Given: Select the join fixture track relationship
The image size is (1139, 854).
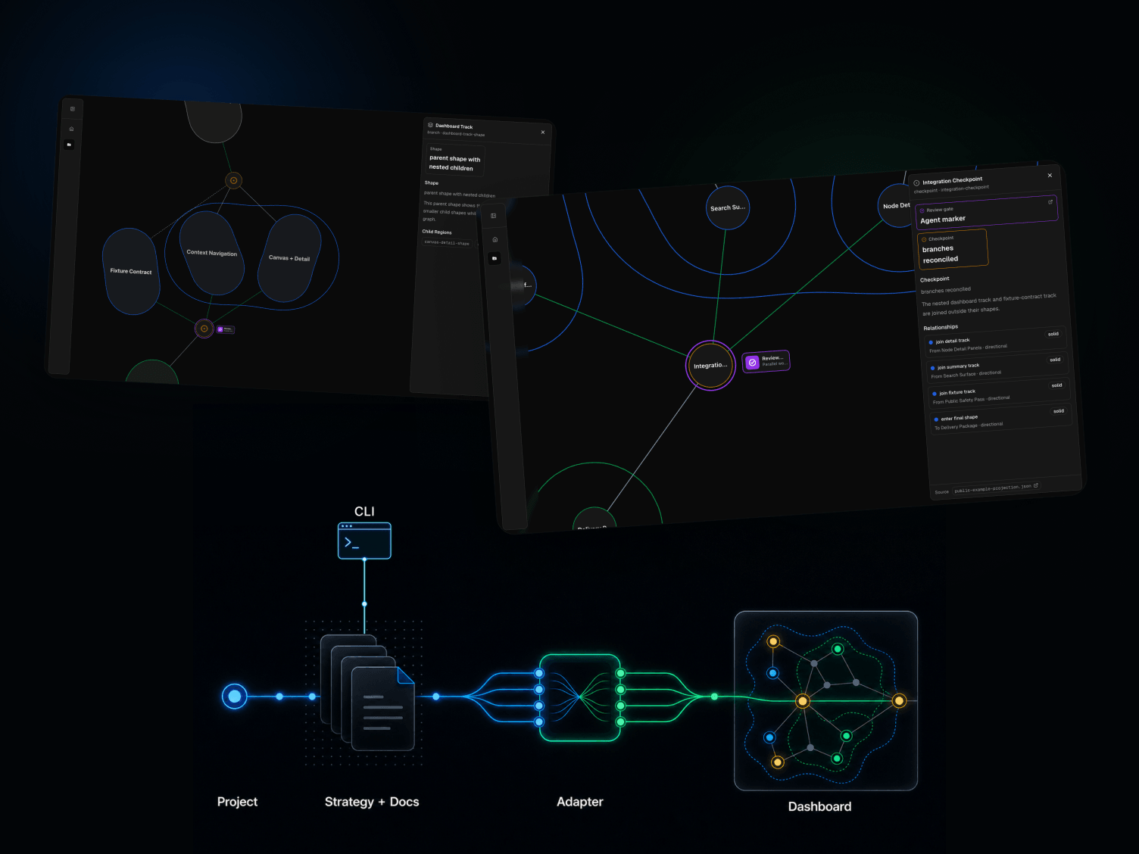Looking at the screenshot, I should point(1000,394).
